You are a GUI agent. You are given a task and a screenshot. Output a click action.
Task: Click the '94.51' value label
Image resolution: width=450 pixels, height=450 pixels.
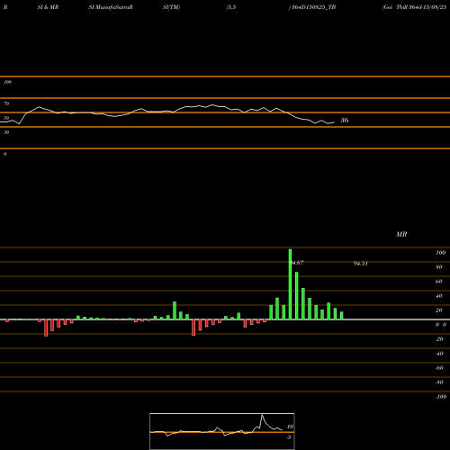click(x=361, y=264)
